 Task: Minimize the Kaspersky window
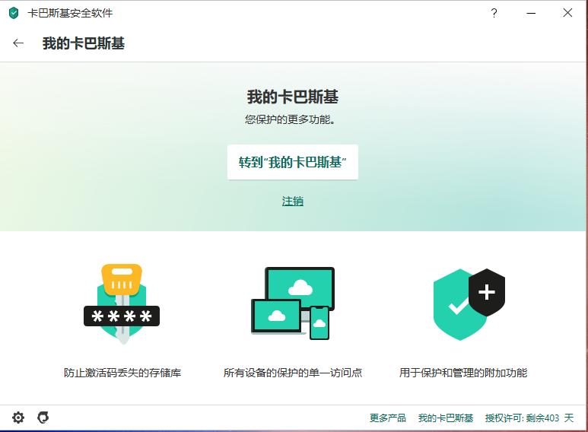pos(531,13)
